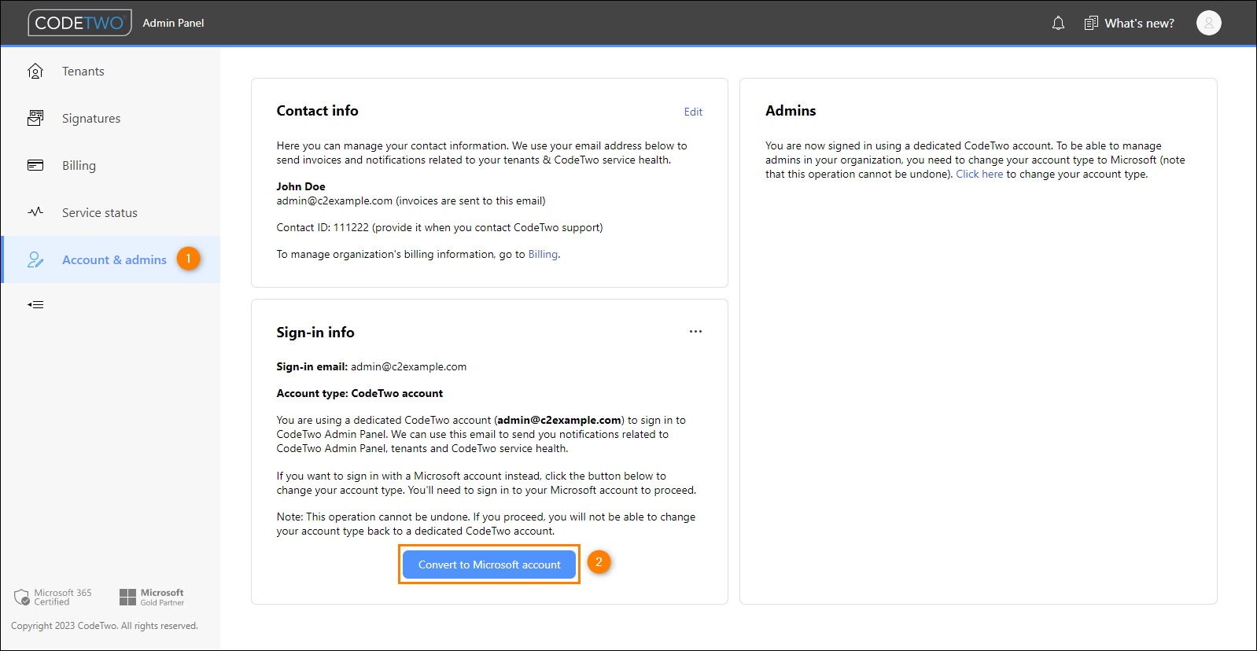Click the What's new document icon
This screenshot has width=1257, height=651.
click(x=1091, y=23)
